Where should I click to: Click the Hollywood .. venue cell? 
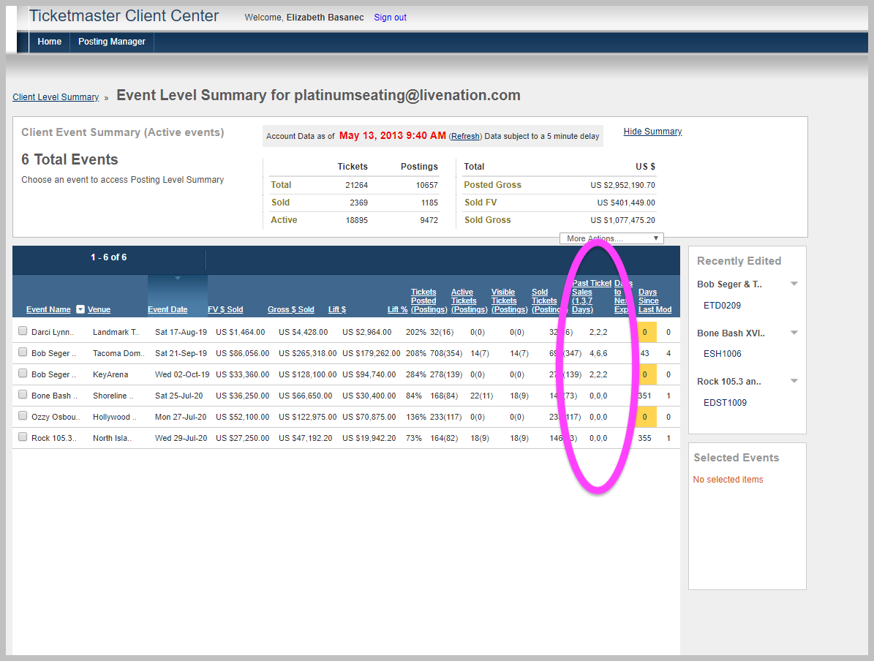point(115,417)
